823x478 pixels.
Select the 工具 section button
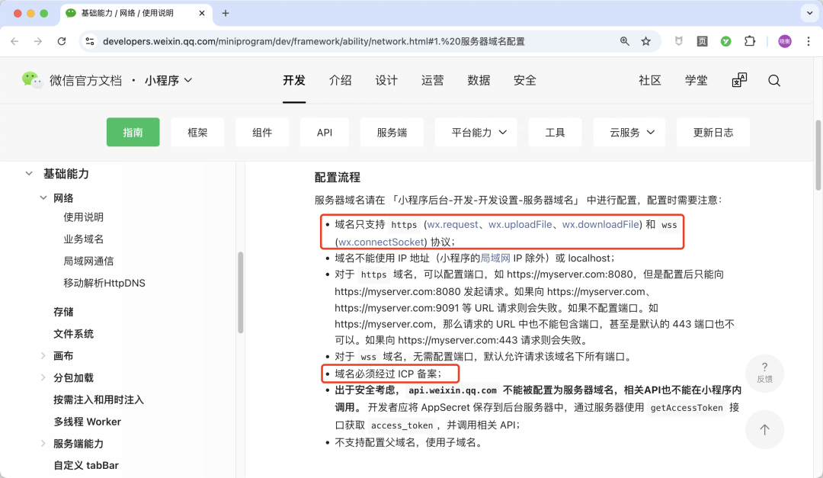555,133
